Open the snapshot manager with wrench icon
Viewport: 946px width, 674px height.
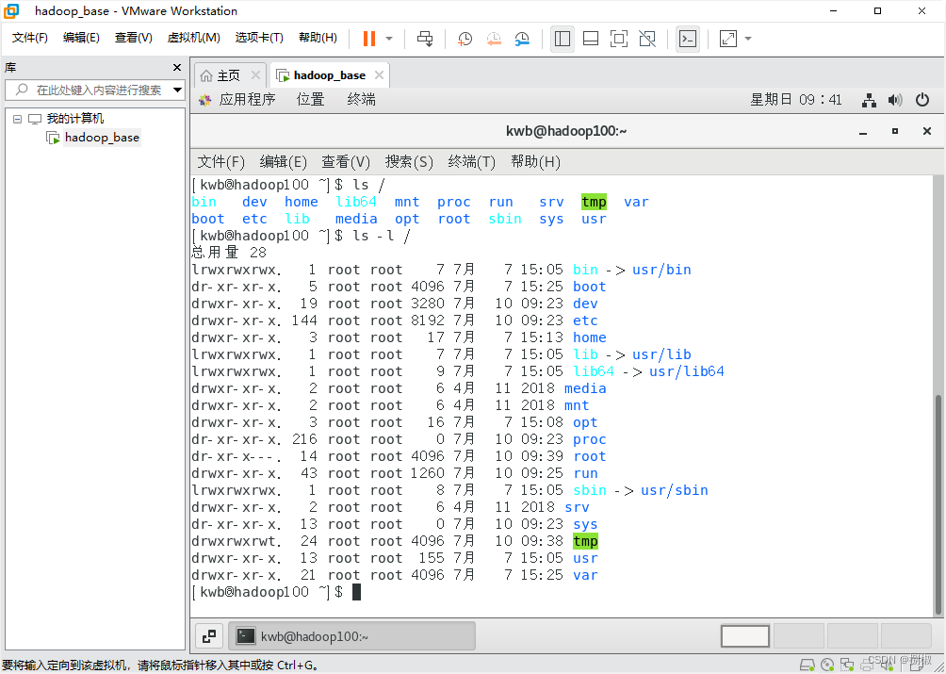click(522, 39)
